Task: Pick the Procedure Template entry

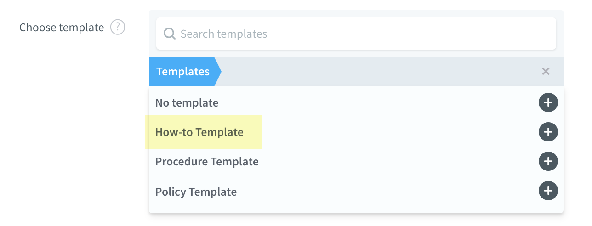Action: (x=207, y=162)
